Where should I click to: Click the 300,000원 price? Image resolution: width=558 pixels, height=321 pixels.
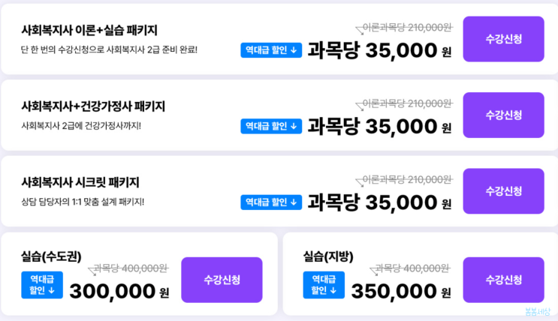[x=119, y=291]
